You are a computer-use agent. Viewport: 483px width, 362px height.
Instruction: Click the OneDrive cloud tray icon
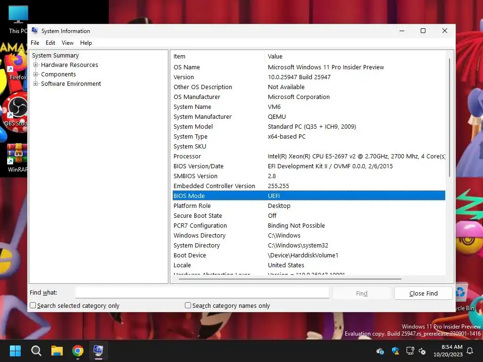[x=380, y=351]
